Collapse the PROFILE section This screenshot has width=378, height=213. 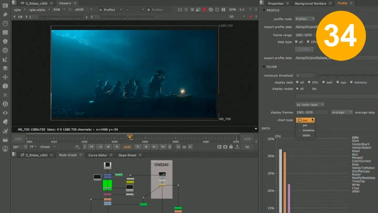[x=264, y=11]
